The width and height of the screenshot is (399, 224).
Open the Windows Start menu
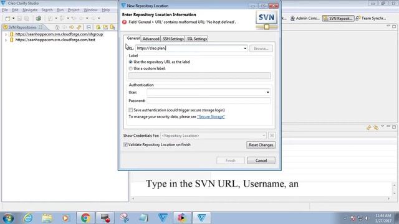pyautogui.click(x=8, y=218)
